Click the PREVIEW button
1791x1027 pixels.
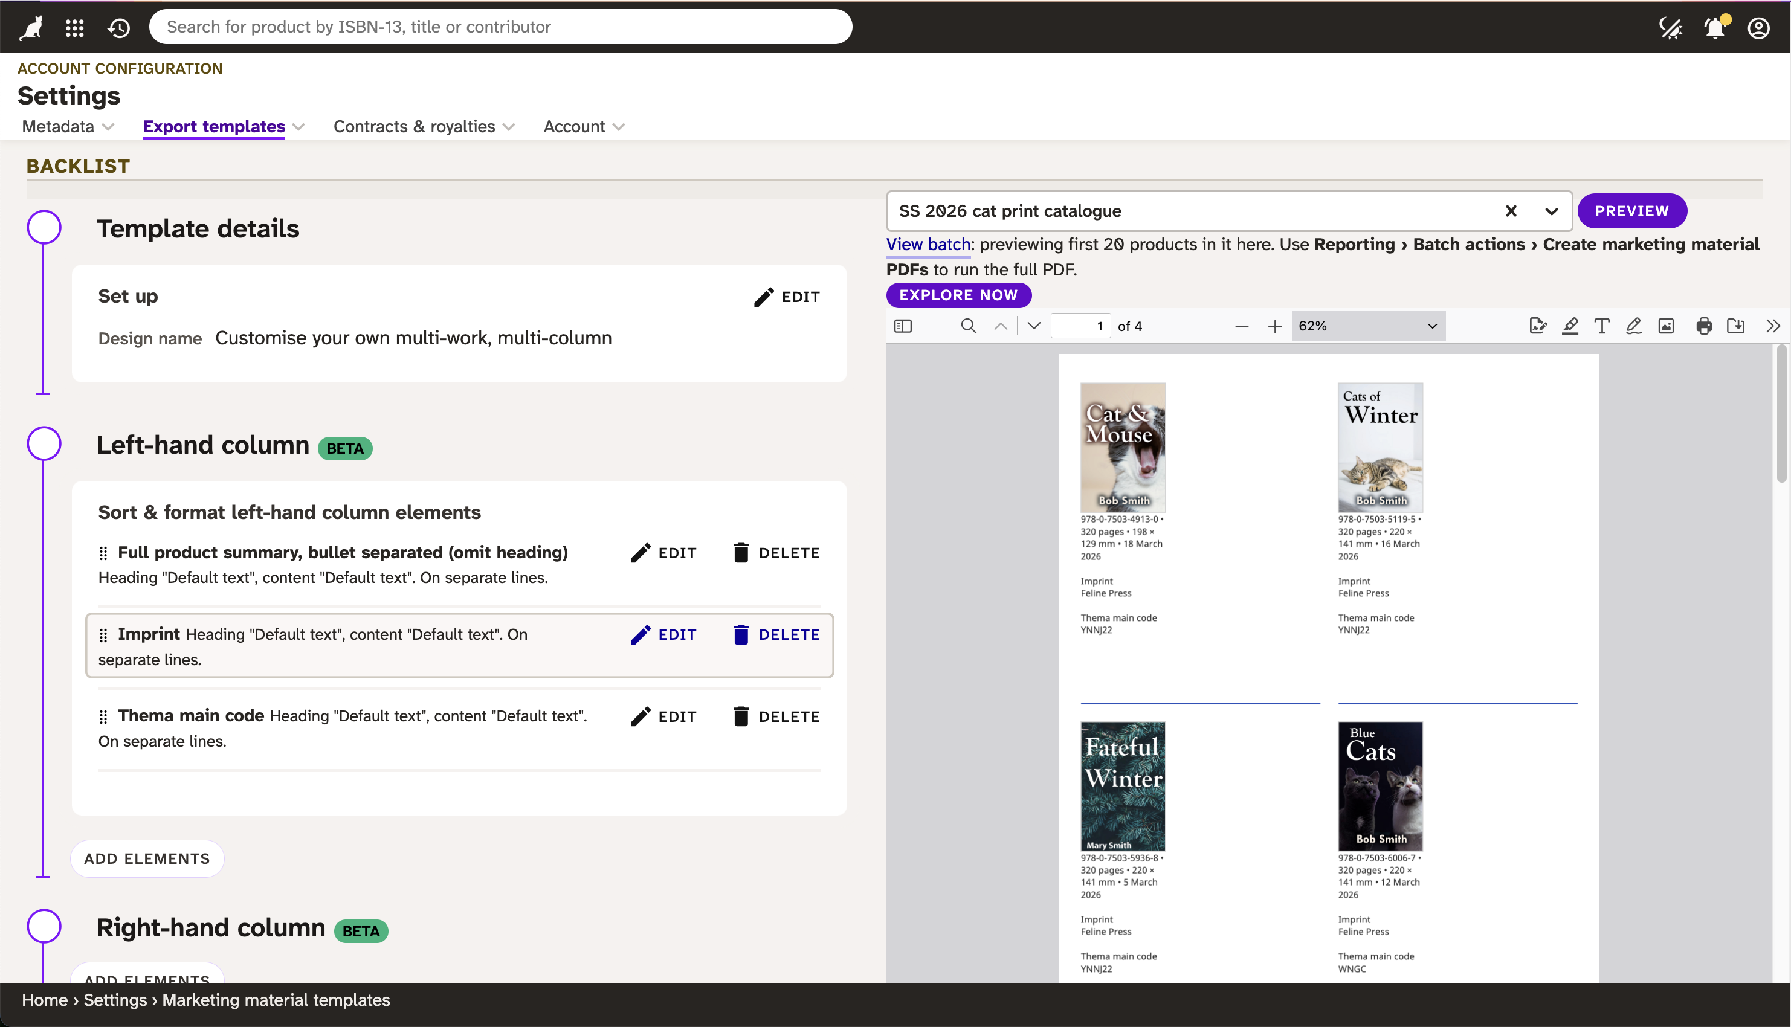click(x=1631, y=211)
